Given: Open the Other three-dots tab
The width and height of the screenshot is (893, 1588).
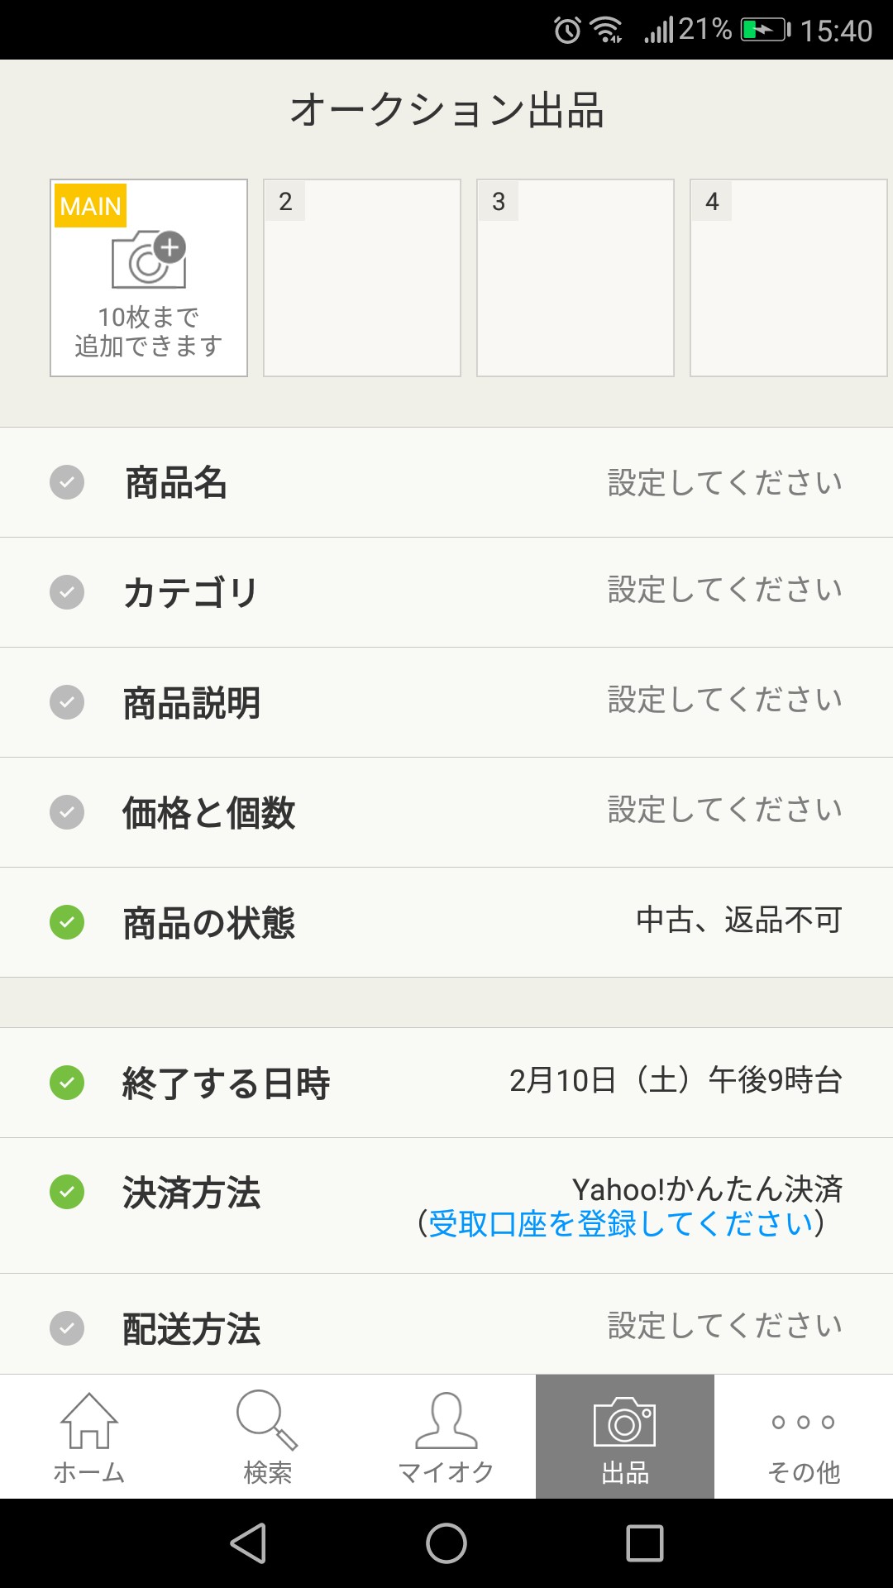Looking at the screenshot, I should point(803,1436).
